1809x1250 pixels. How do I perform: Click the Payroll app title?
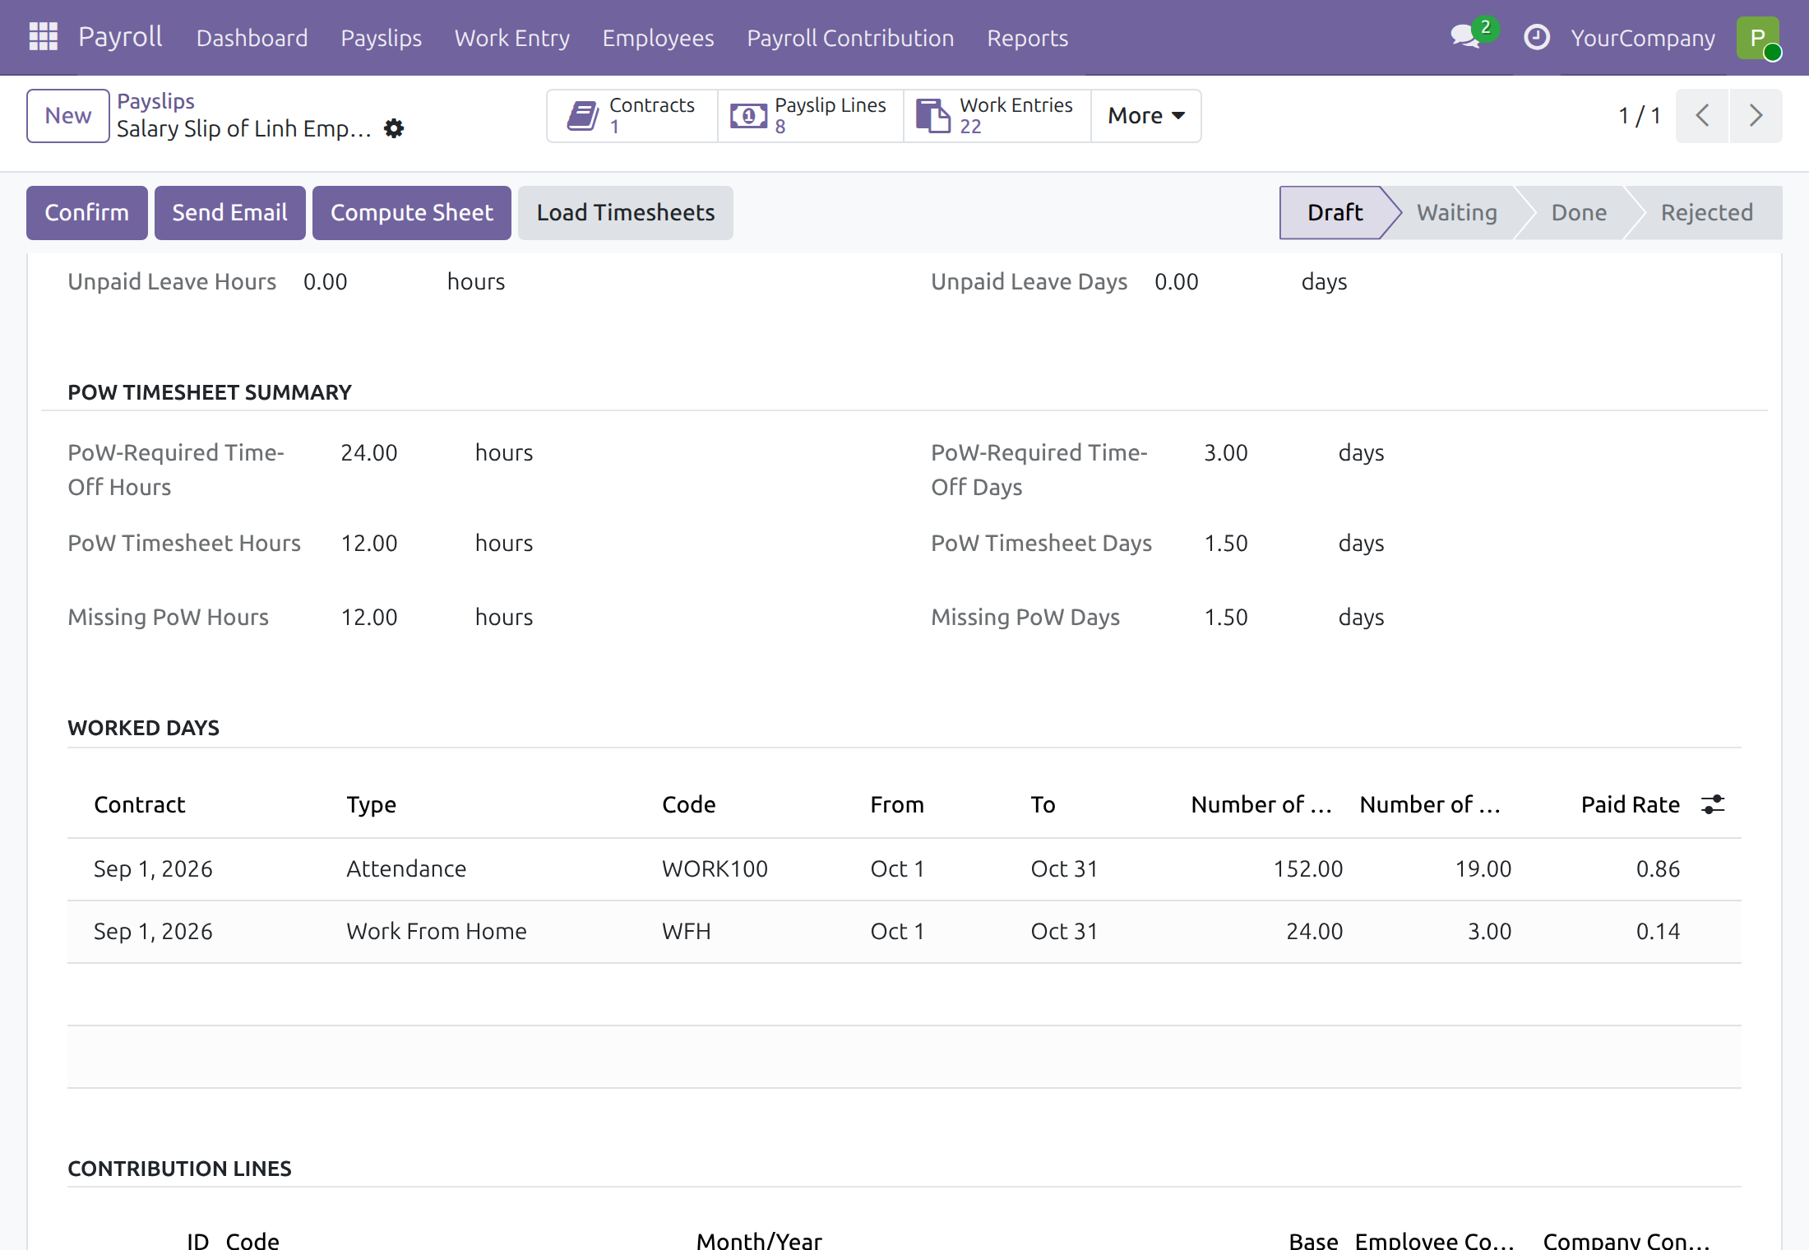pyautogui.click(x=120, y=37)
